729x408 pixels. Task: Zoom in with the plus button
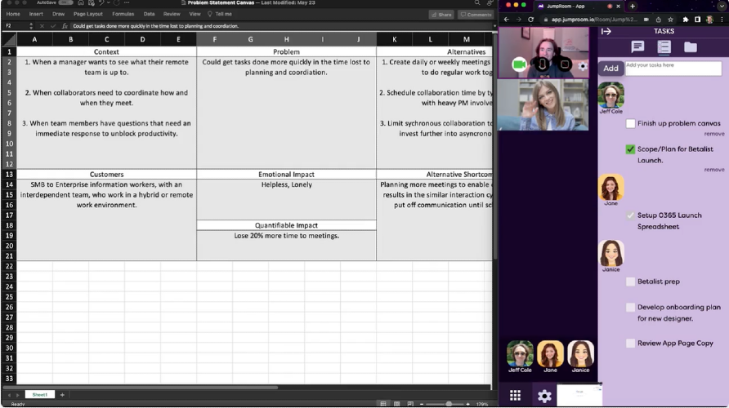click(467, 404)
